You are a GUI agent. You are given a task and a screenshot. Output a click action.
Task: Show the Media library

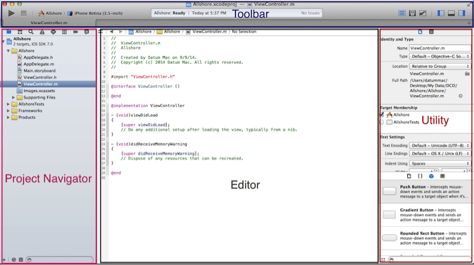point(442,176)
